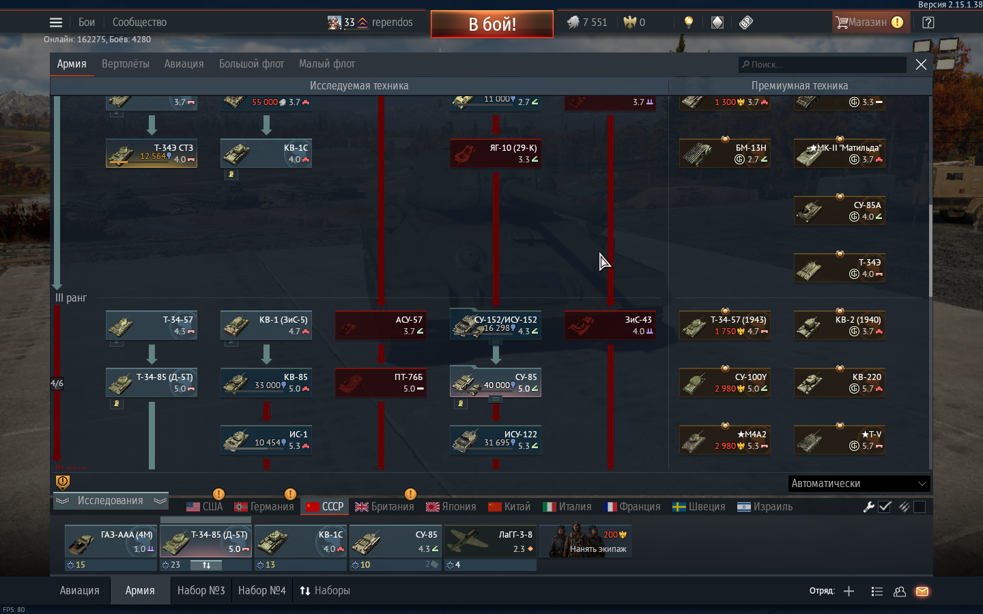Select ЗиС-43 vehicle card

(x=610, y=325)
